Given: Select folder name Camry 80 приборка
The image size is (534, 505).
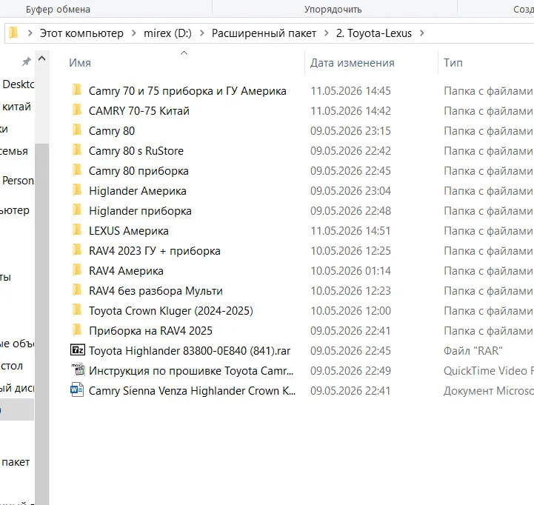Looking at the screenshot, I should point(138,171).
